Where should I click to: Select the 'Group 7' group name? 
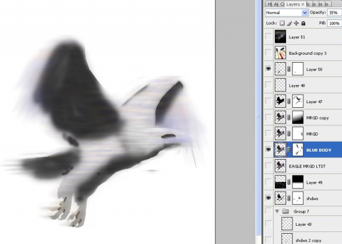click(301, 212)
